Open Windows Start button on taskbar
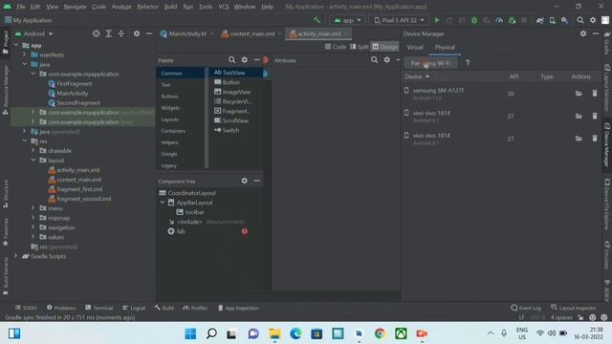 pyautogui.click(x=190, y=333)
